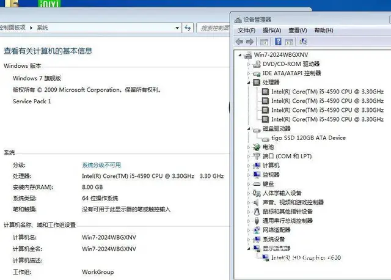Select the 系统设备 icon
The width and height of the screenshot is (391, 280).
[x=257, y=239]
